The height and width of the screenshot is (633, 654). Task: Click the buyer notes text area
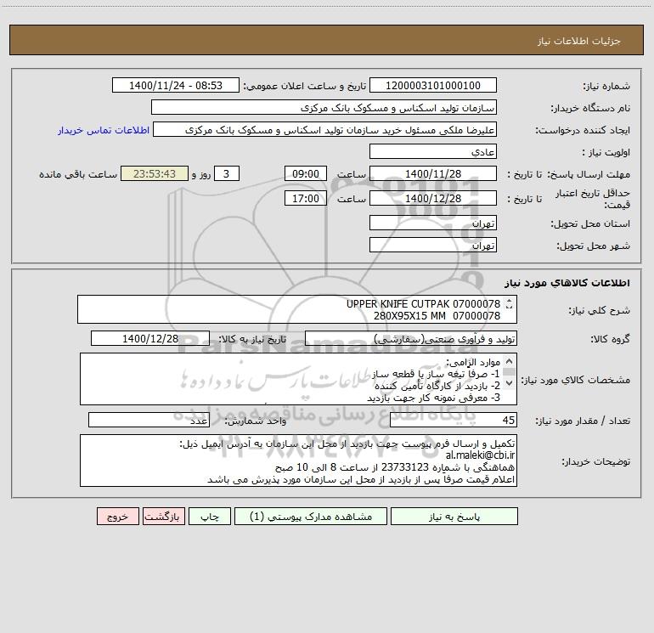(x=298, y=461)
